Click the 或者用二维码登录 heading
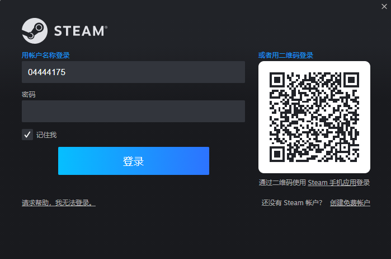Viewport: 391px width, 259px height. click(x=286, y=55)
